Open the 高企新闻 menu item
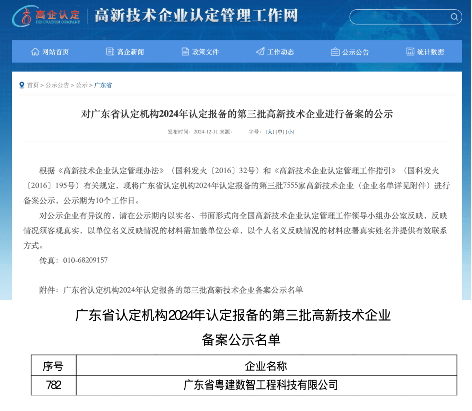This screenshot has height=411, width=472. (125, 52)
